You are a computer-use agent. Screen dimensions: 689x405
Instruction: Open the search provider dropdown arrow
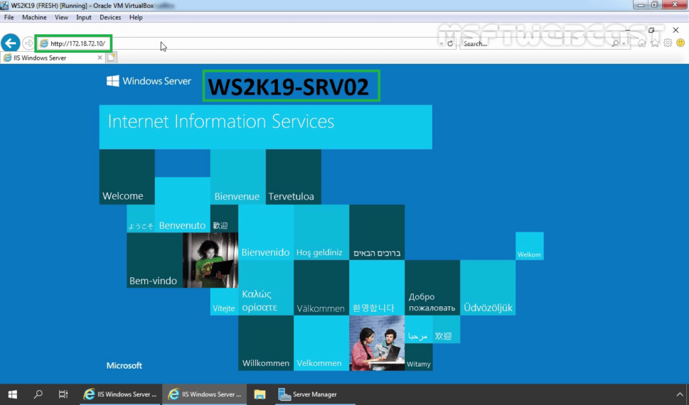[x=624, y=44]
